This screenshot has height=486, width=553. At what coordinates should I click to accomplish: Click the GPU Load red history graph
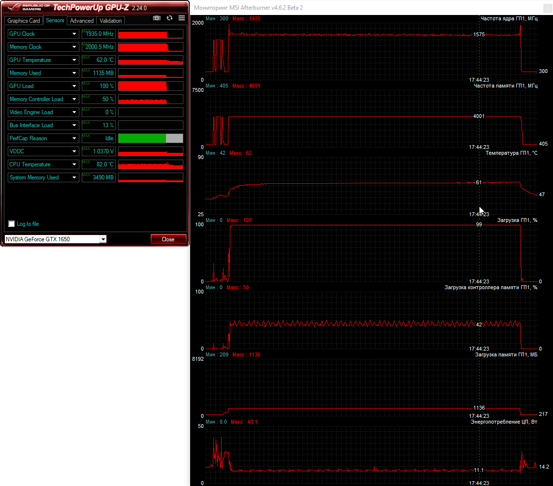pyautogui.click(x=142, y=86)
